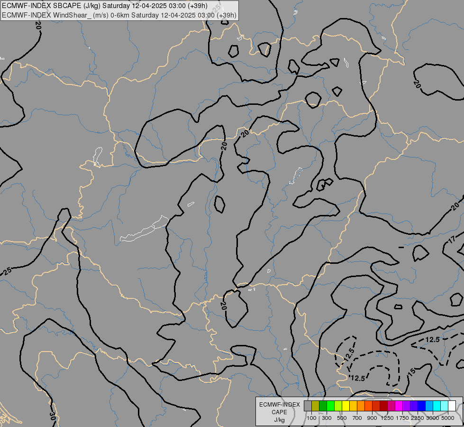
Task: Choose the pure blue legend swatch
Action: pos(421,406)
